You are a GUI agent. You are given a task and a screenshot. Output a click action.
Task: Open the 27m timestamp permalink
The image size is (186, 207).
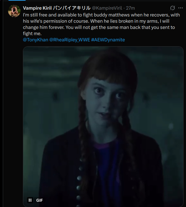pyautogui.click(x=130, y=8)
